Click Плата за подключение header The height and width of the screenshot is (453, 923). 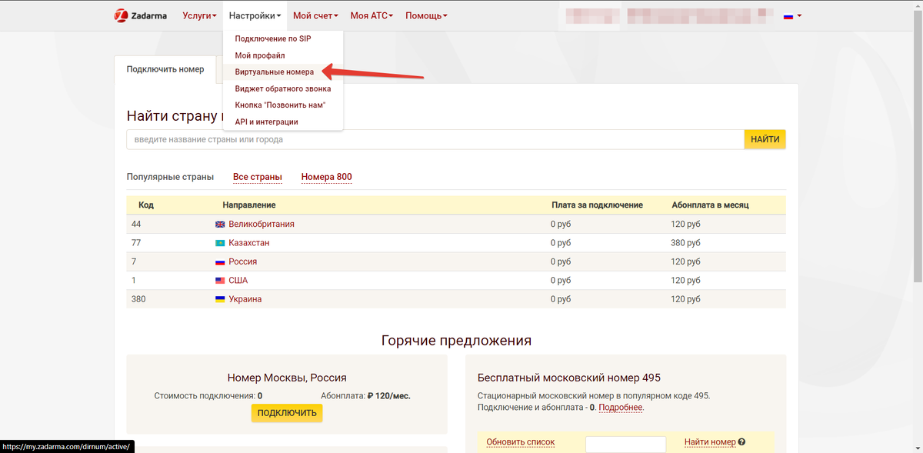[x=598, y=205]
